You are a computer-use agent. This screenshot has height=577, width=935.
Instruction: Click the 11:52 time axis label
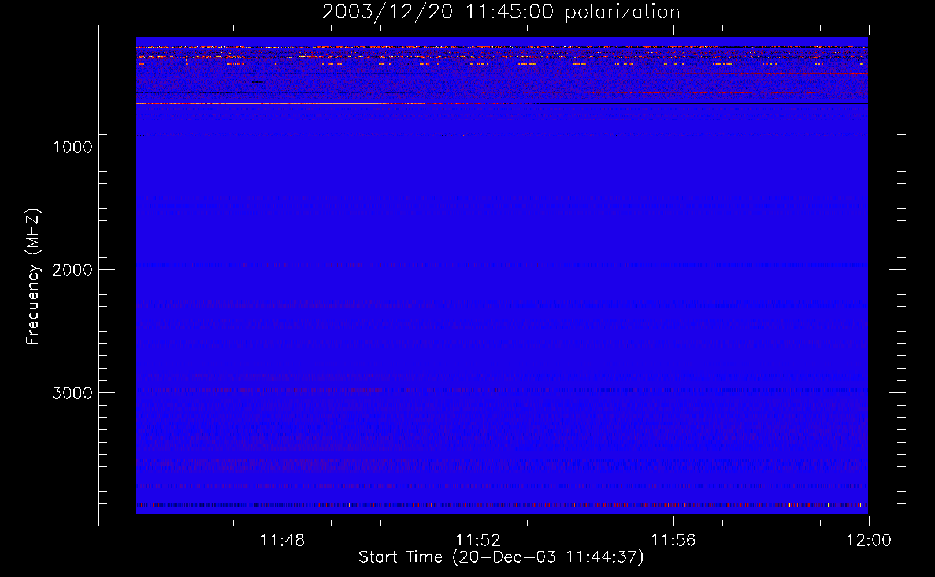(478, 541)
